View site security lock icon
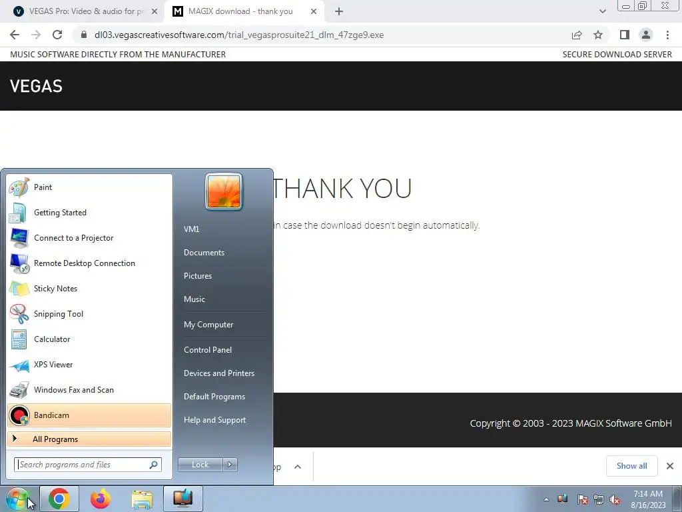Viewport: 682px width, 512px height. [84, 35]
